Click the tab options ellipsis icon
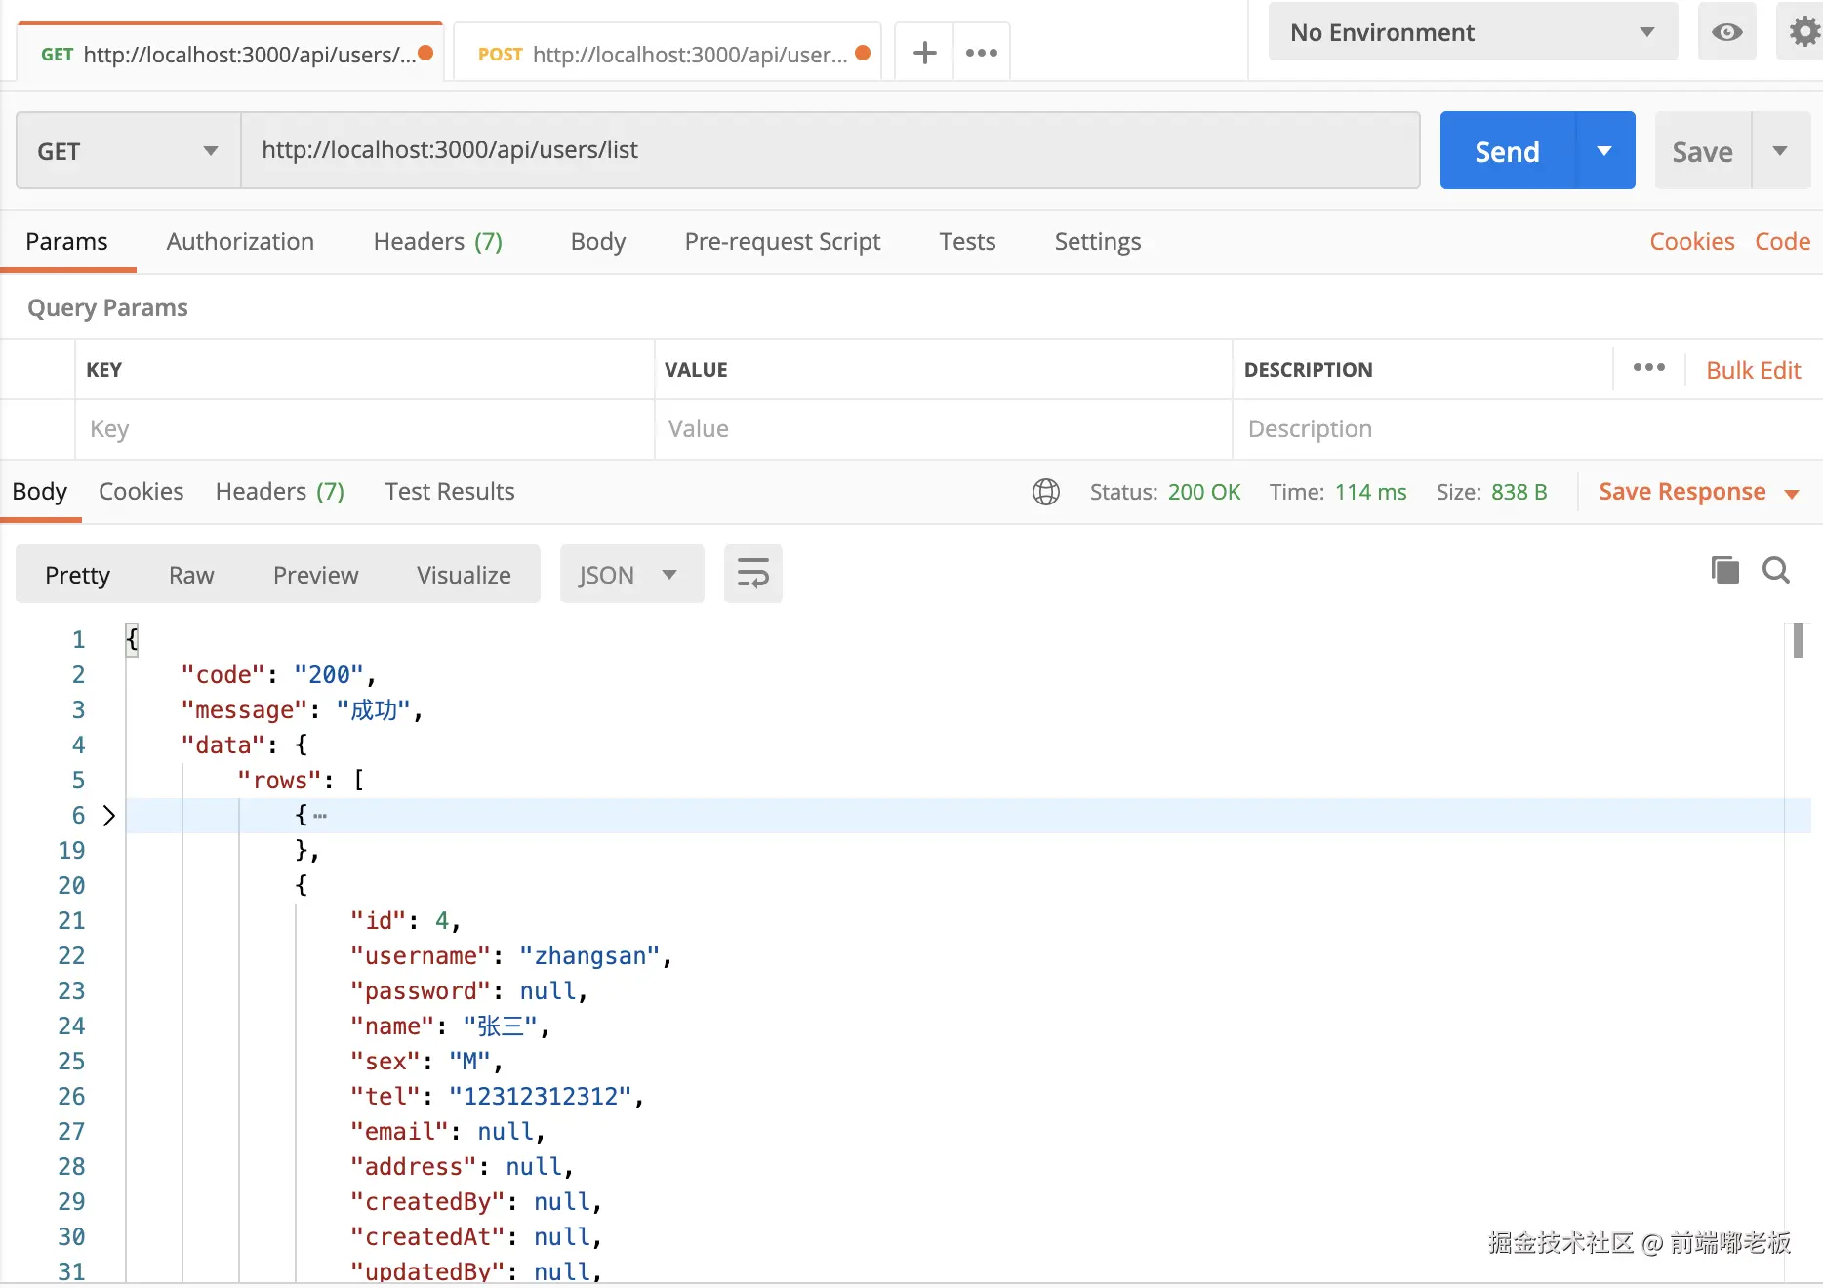This screenshot has height=1288, width=1823. (x=981, y=53)
